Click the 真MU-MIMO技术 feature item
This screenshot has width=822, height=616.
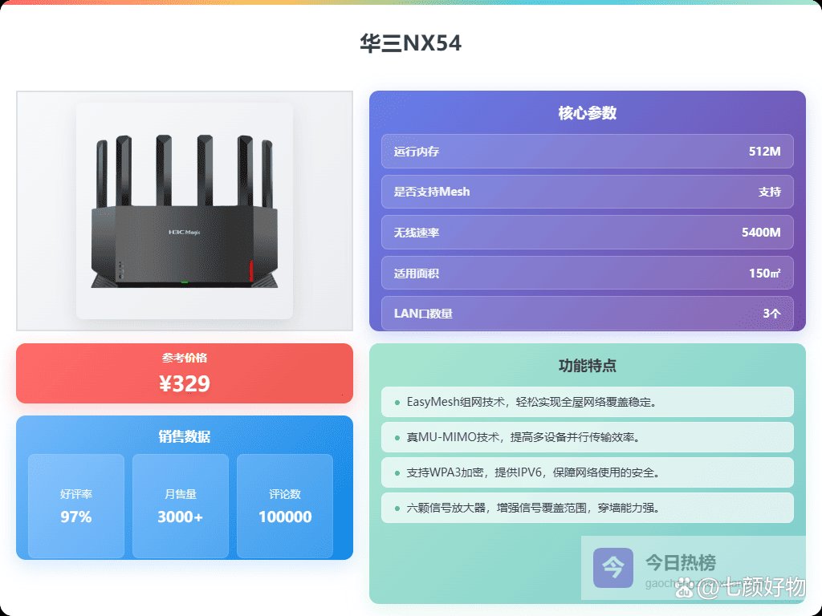[587, 437]
